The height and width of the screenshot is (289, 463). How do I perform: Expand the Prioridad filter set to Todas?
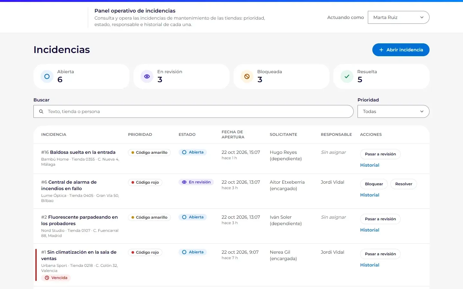tap(394, 111)
